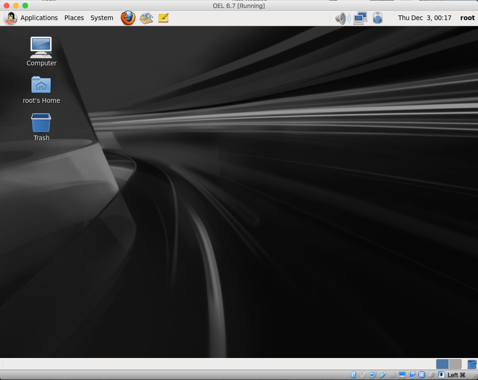The height and width of the screenshot is (380, 478).
Task: Open the Trash applet in bottom panel
Action: click(472, 364)
